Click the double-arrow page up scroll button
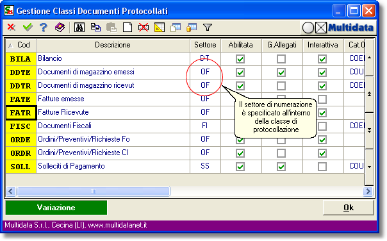Screen dimensions: 387x241 point(369,94)
